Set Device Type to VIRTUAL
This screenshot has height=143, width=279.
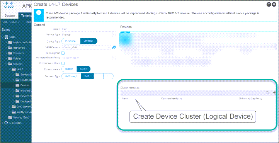(x=89, y=41)
